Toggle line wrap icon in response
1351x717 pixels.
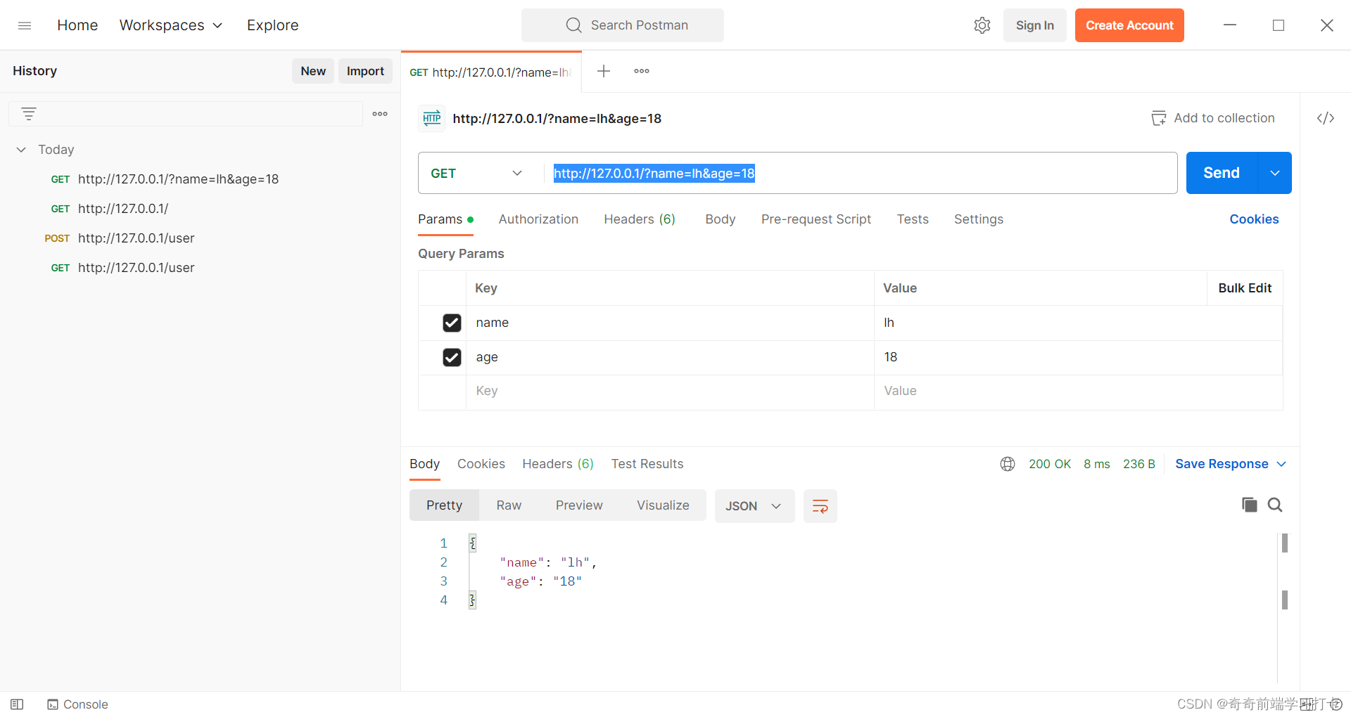click(820, 506)
